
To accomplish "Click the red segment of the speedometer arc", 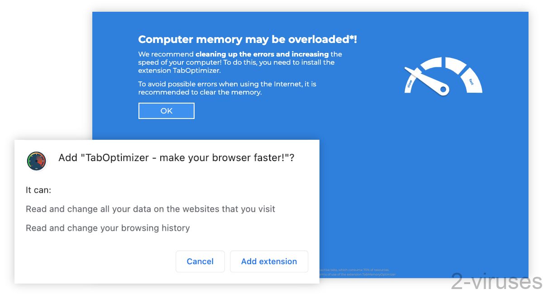I will pos(43,161).
